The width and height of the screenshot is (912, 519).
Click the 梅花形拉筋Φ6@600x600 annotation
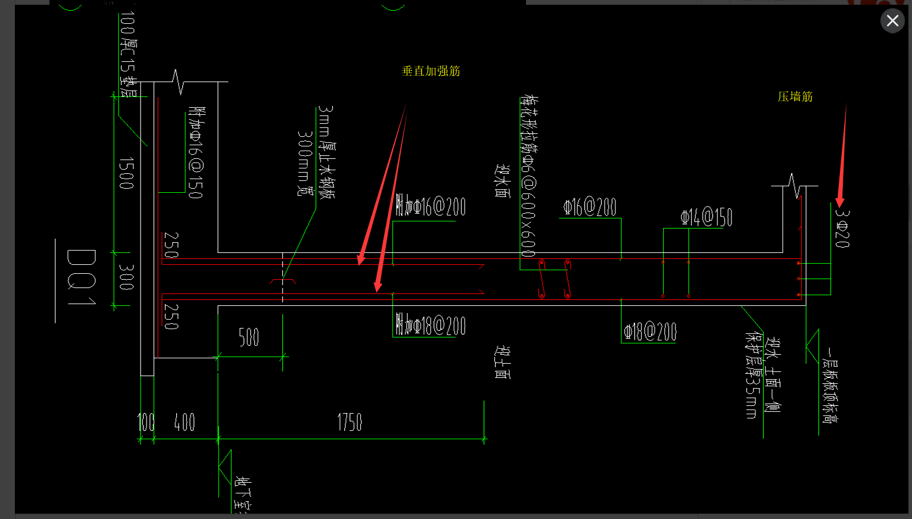click(528, 176)
